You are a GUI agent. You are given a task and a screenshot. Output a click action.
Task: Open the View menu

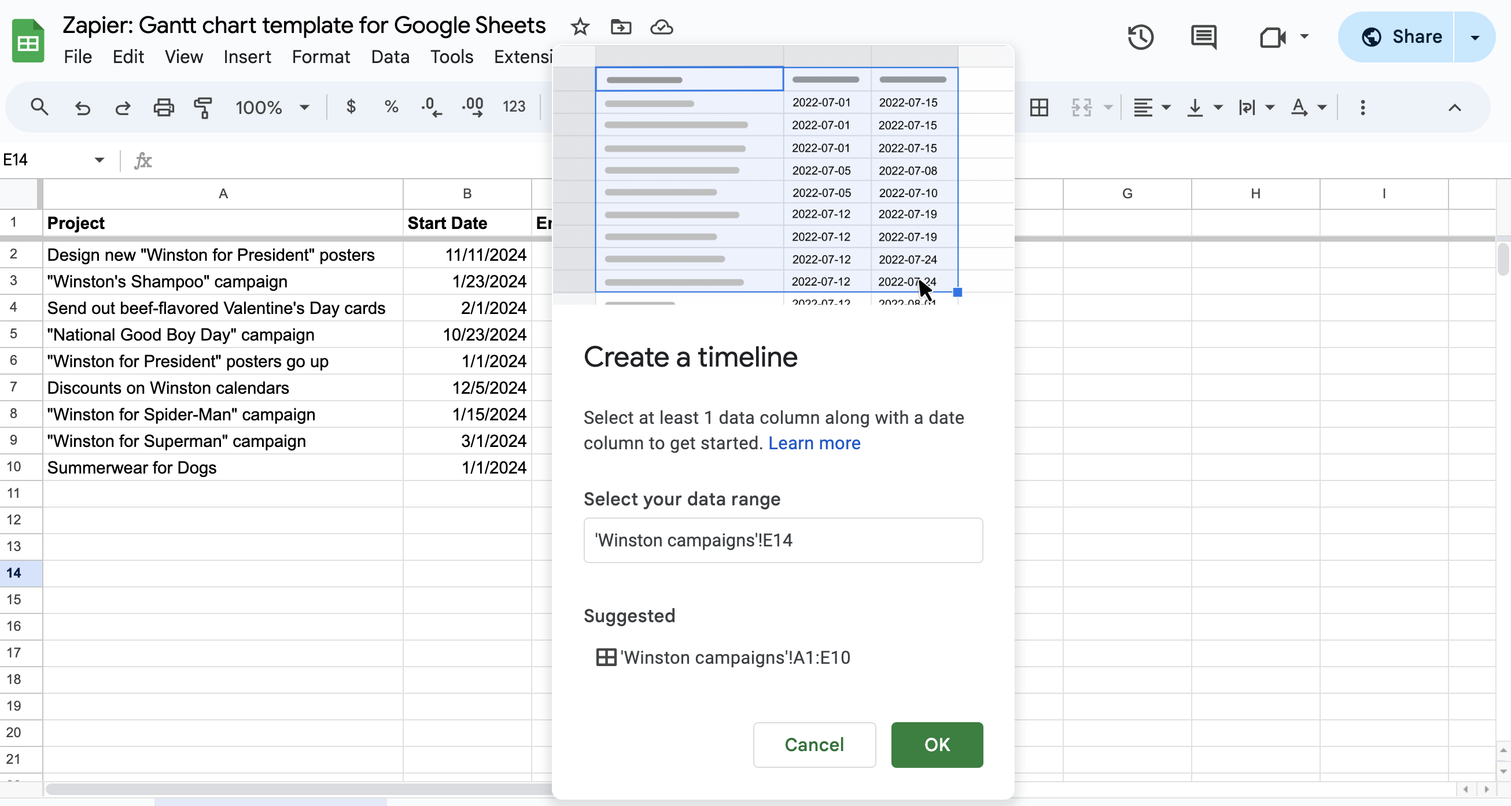(183, 57)
